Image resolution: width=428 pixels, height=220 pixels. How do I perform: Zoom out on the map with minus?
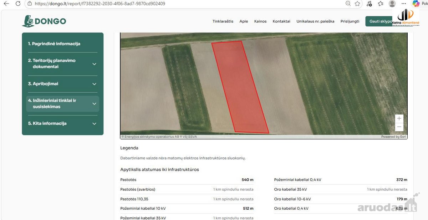(399, 127)
